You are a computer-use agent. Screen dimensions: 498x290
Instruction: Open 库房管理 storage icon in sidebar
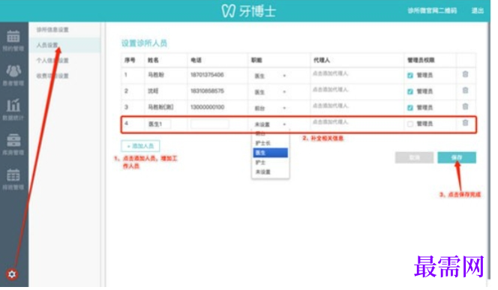13,140
